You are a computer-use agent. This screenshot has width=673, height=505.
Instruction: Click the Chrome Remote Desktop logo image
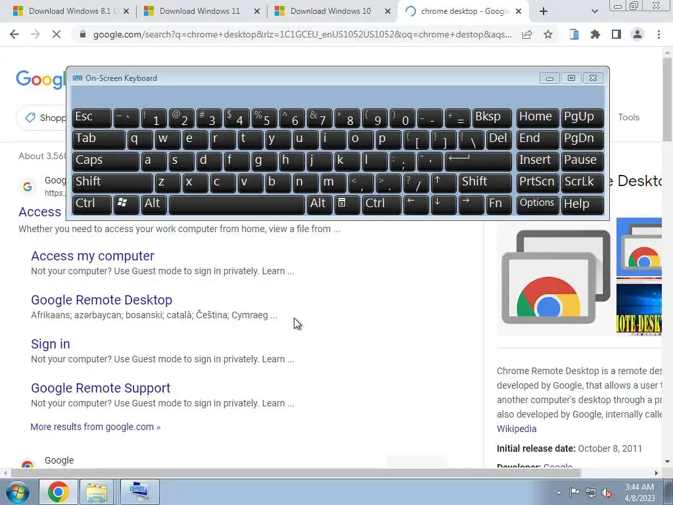click(x=556, y=277)
